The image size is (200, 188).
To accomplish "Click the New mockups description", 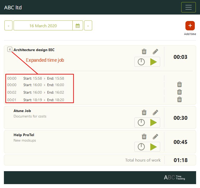I will click(x=25, y=140).
